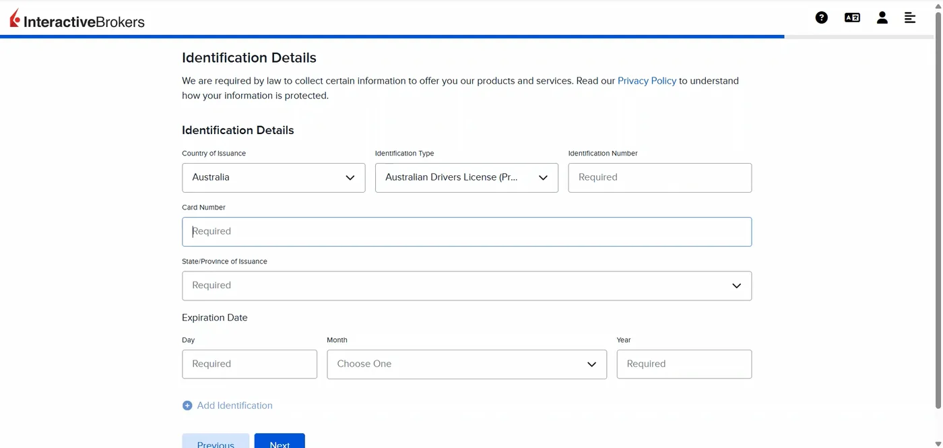Click the 'Identification Number' label
This screenshot has height=448, width=943.
coord(603,154)
